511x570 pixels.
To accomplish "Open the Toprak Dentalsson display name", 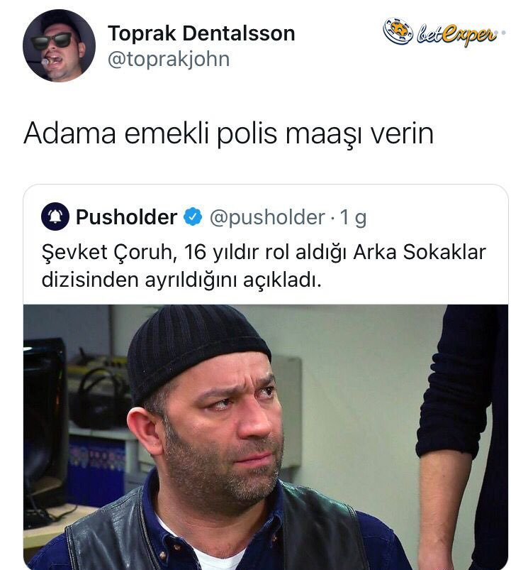I will (201, 33).
